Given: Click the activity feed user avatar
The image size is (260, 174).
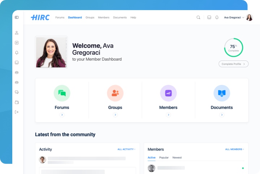Looking at the screenshot, I should pyautogui.click(x=42, y=160).
